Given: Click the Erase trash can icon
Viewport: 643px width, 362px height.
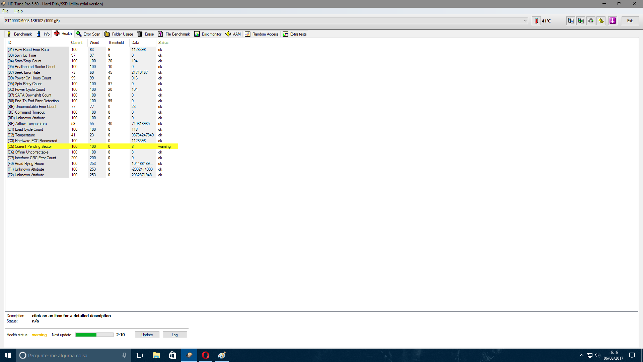Looking at the screenshot, I should 140,34.
